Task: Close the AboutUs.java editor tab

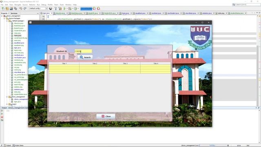Action: (67, 13)
